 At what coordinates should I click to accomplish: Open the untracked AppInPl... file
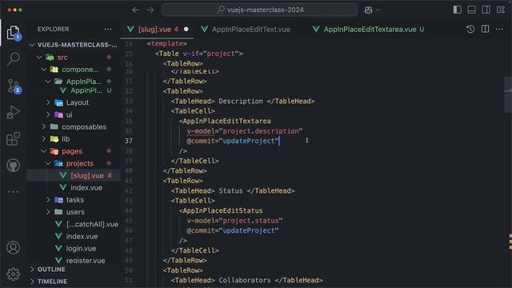74,90
